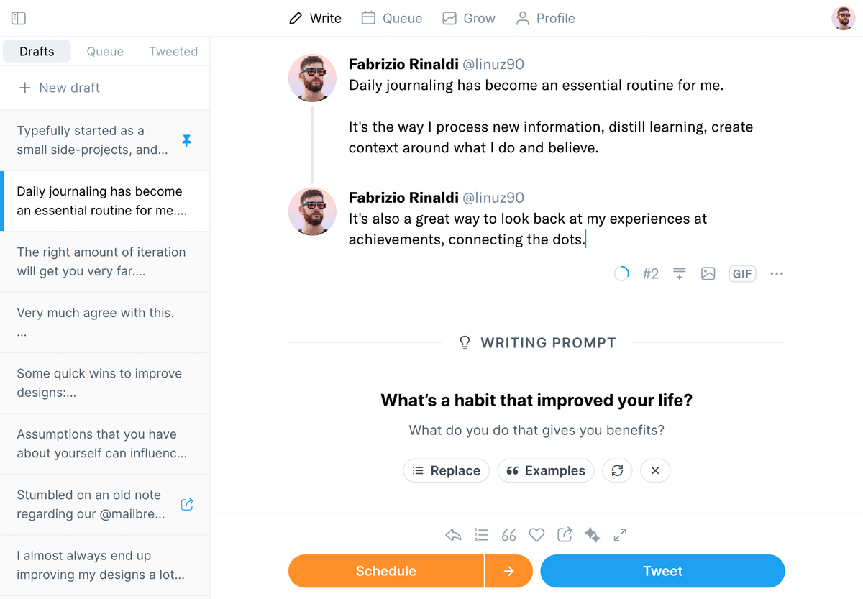Click the Replace prompt button
Image resolution: width=863 pixels, height=599 pixels.
coord(446,470)
